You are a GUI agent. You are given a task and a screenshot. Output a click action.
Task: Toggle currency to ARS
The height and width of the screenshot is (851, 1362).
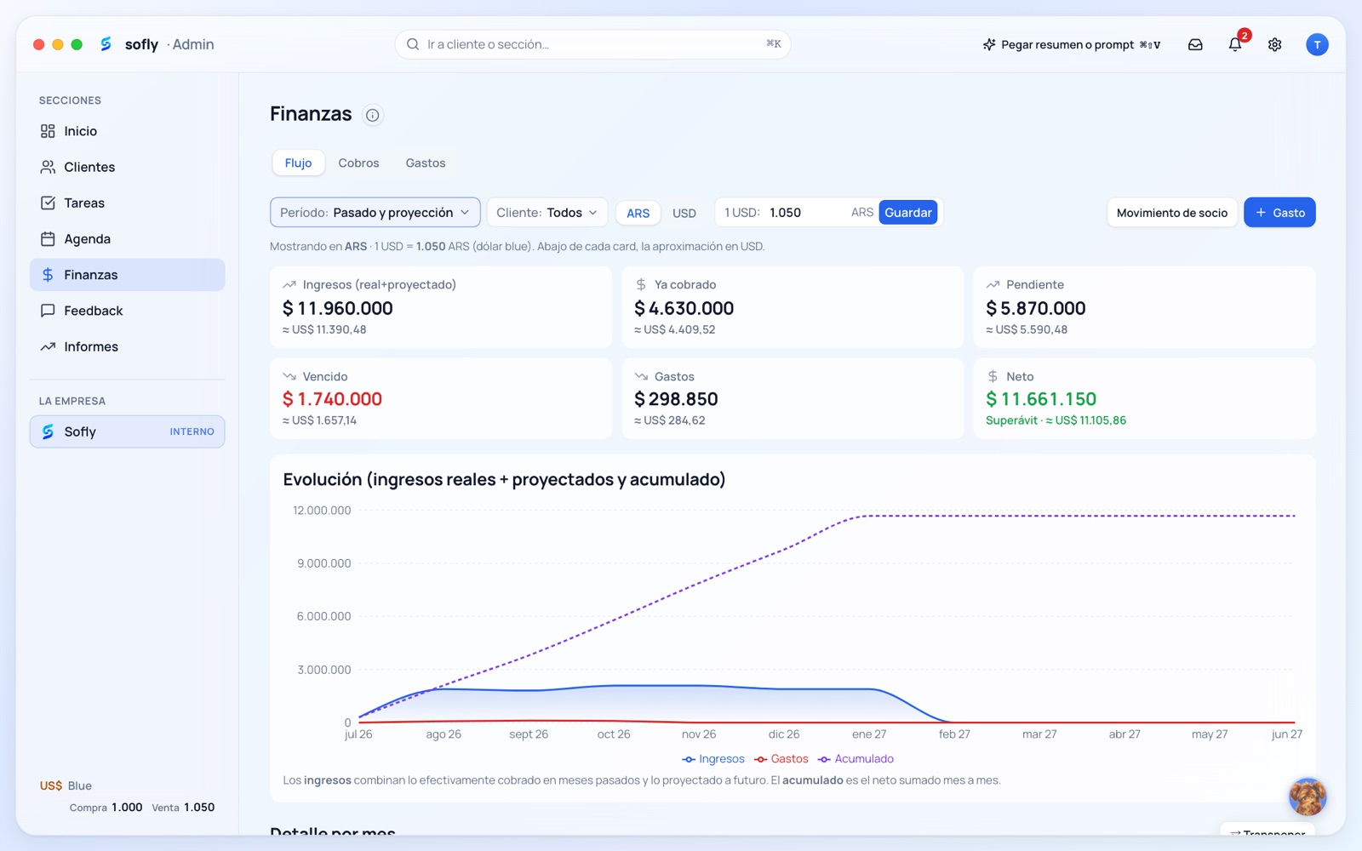[x=638, y=213]
